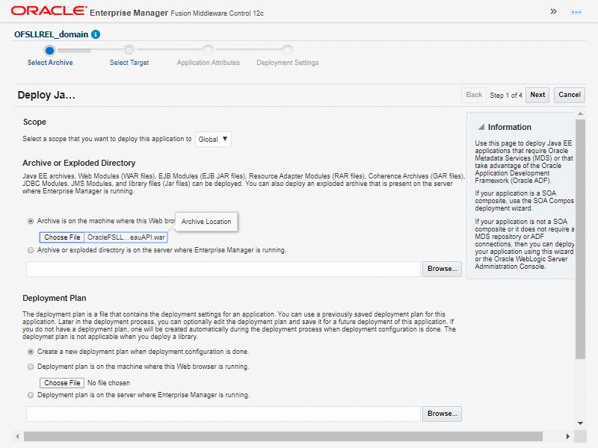Click the OFSLLREL_domain info icon
This screenshot has height=448, width=598.
[x=96, y=34]
